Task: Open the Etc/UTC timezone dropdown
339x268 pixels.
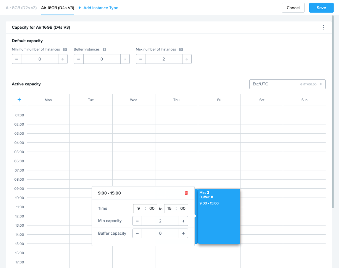Action: pos(287,84)
